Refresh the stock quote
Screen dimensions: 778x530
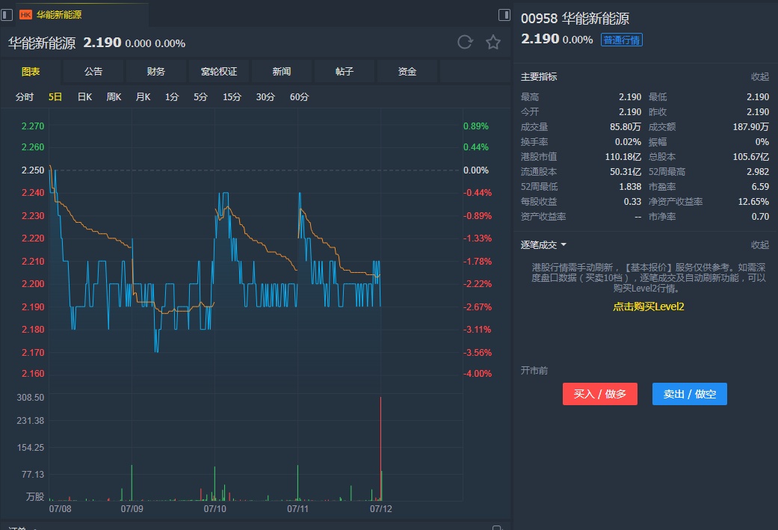pos(465,42)
